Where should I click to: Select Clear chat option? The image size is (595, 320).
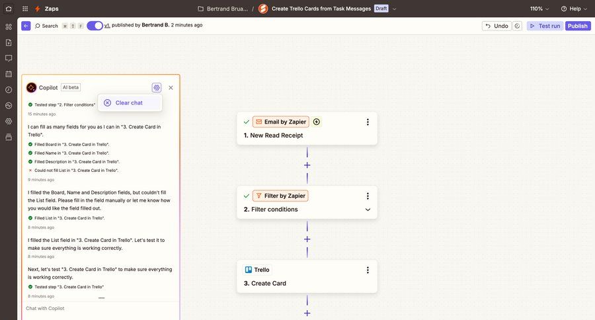130,103
